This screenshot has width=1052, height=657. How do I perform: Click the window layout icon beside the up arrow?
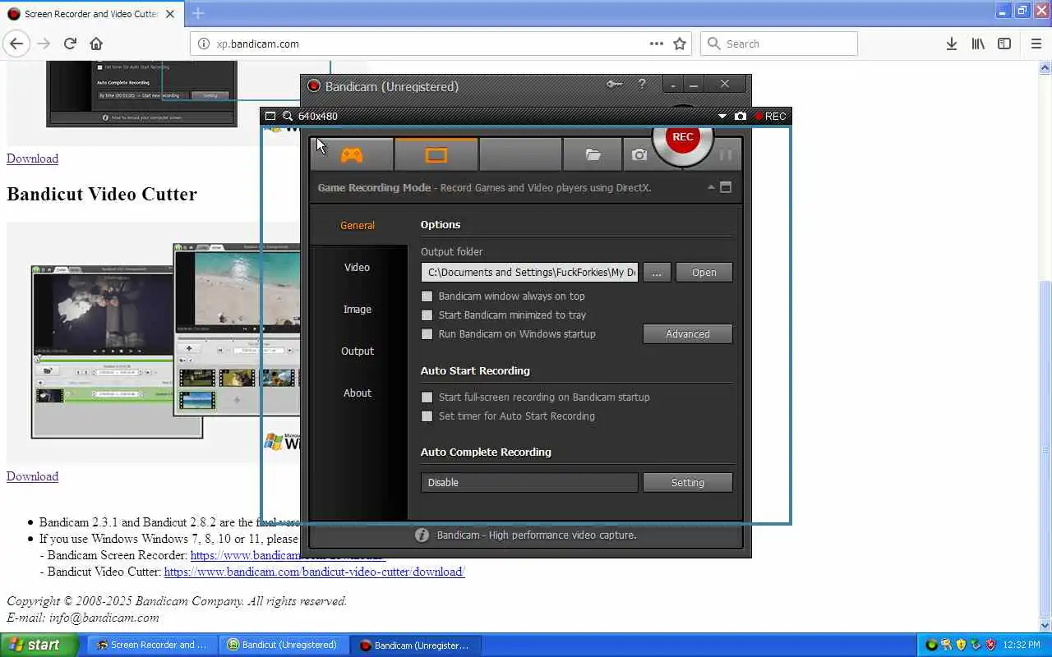click(726, 187)
